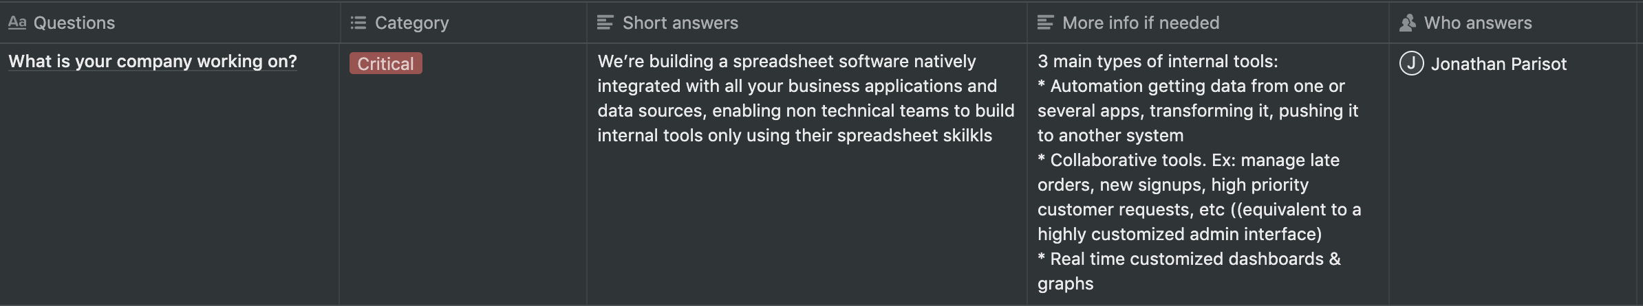Viewport: 1643px width, 306px height.
Task: Edit the Short answers cell text about spreadsheet software
Action: click(x=806, y=98)
